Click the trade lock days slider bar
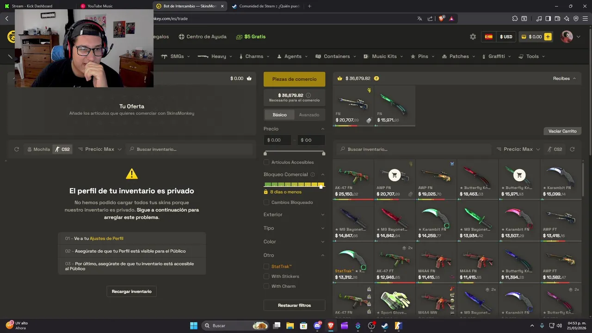This screenshot has width=592, height=333. pyautogui.click(x=294, y=185)
